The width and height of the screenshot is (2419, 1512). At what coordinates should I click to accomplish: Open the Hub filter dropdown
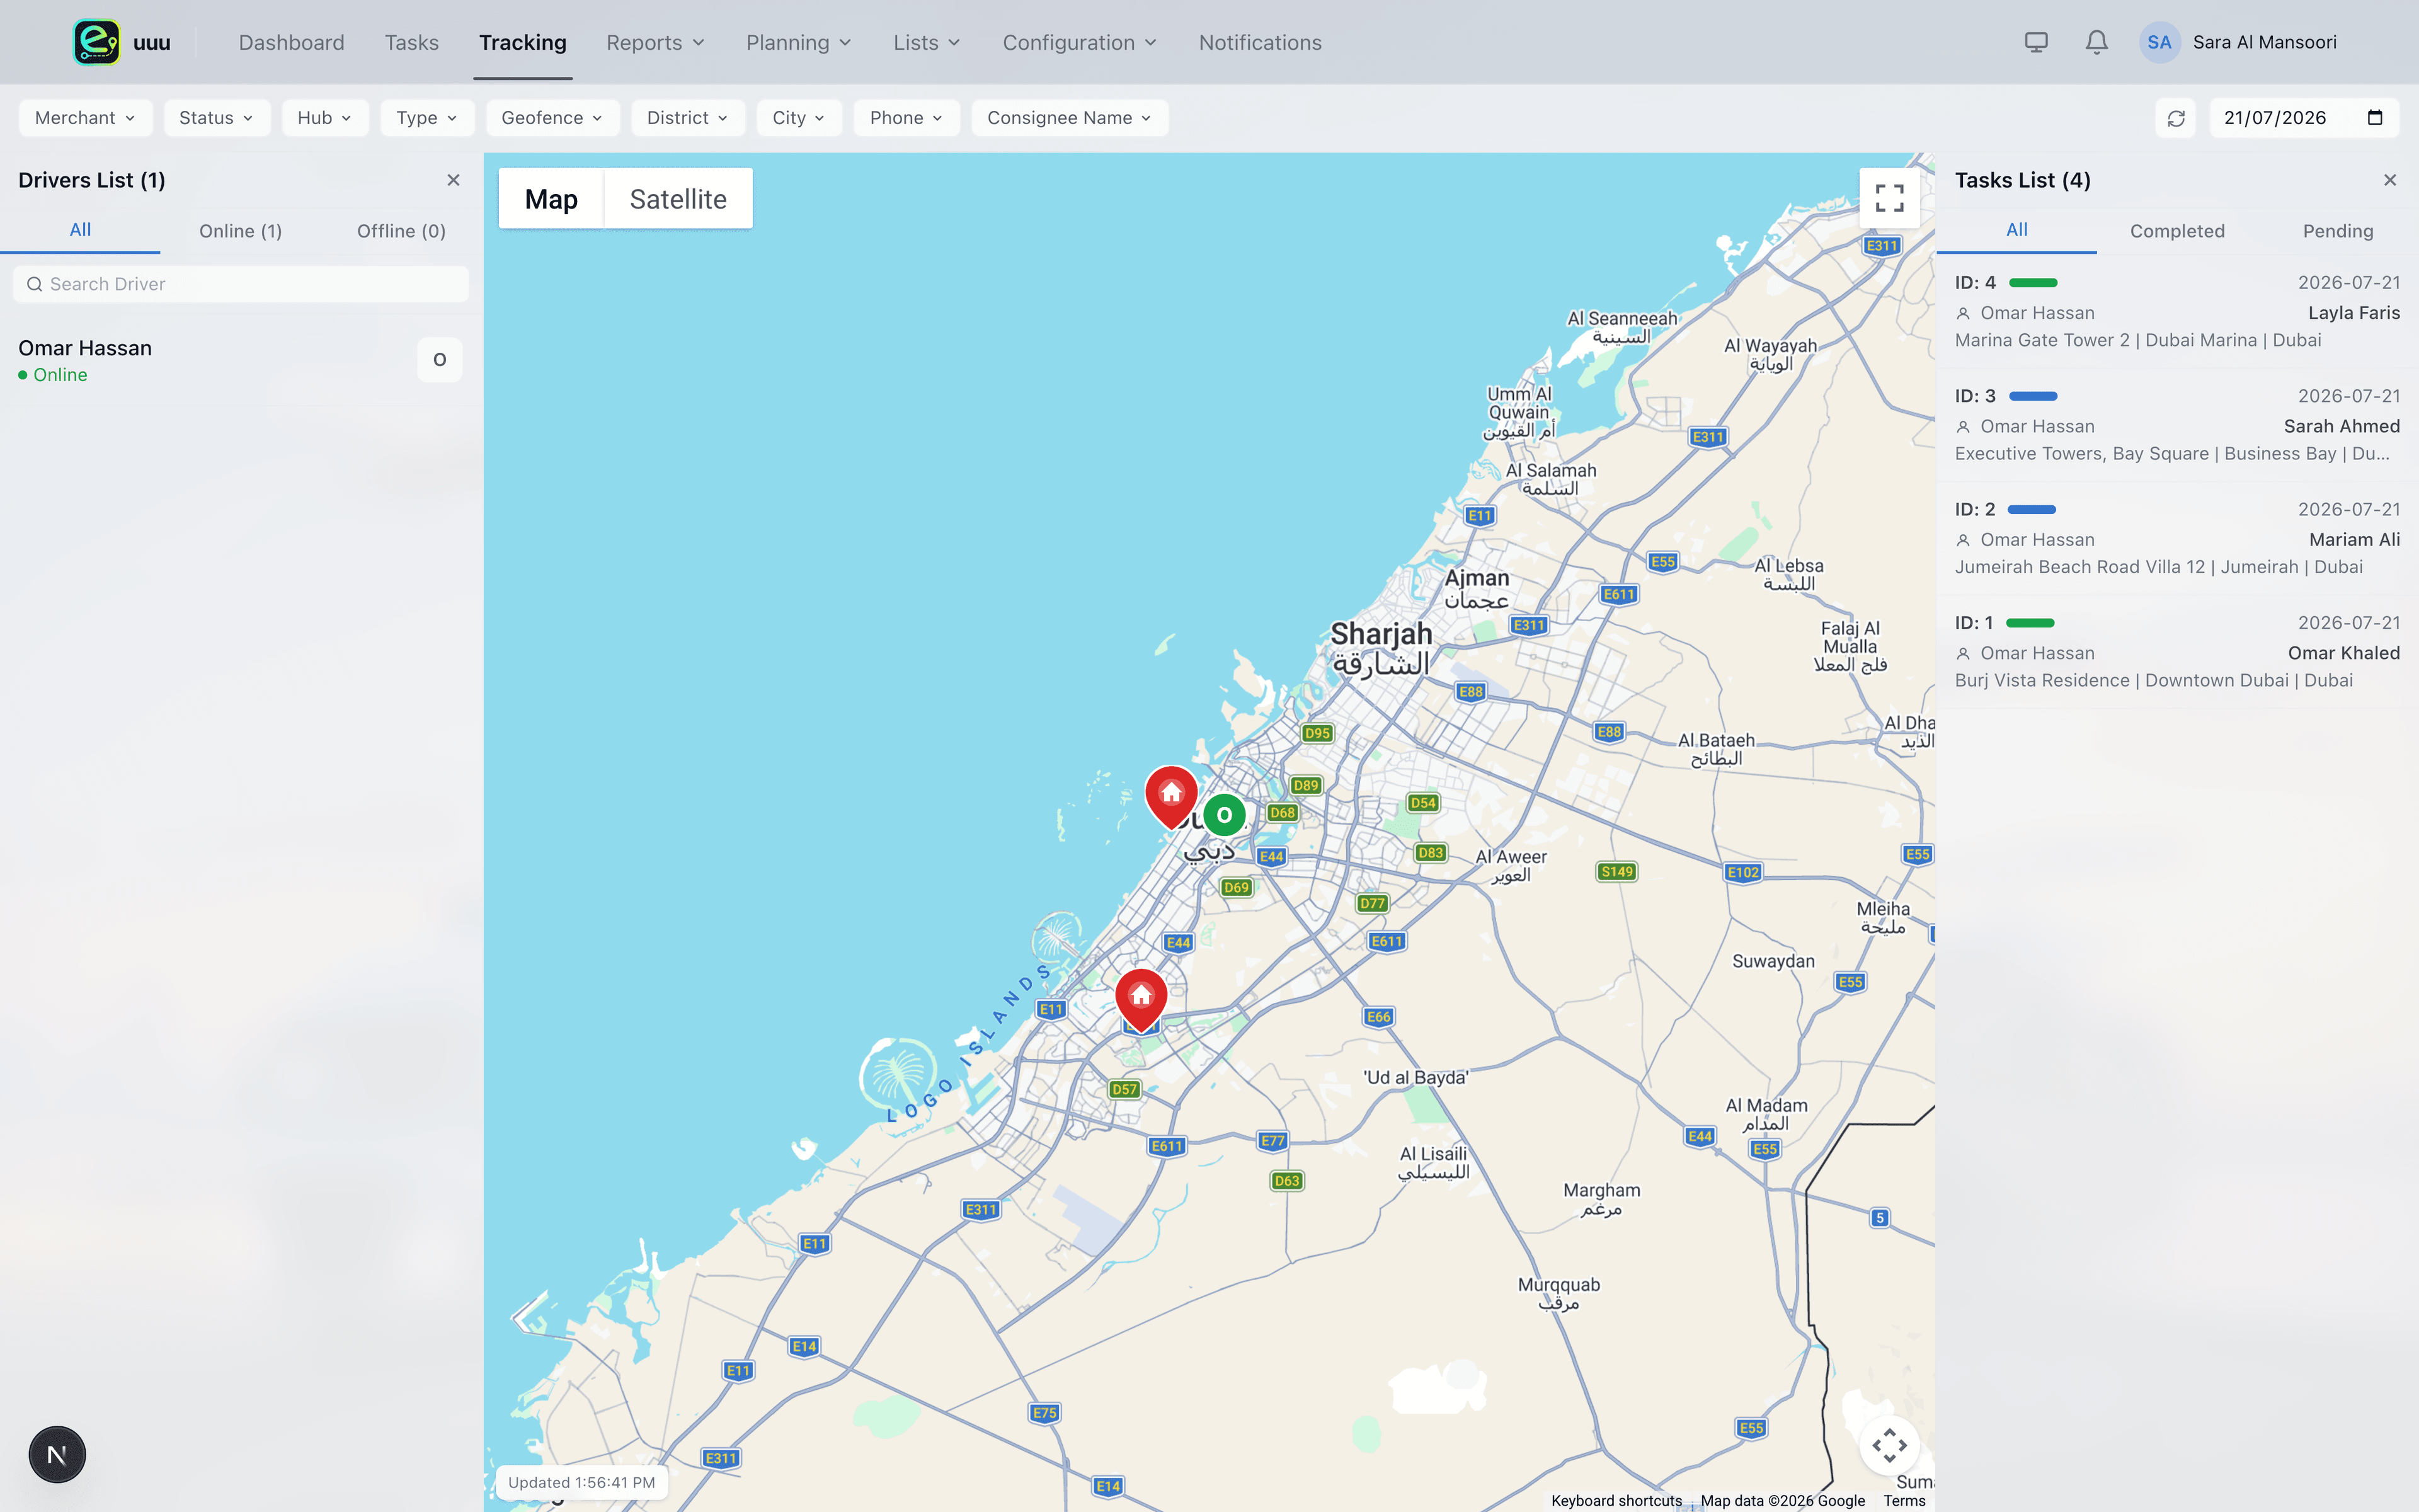pyautogui.click(x=325, y=118)
